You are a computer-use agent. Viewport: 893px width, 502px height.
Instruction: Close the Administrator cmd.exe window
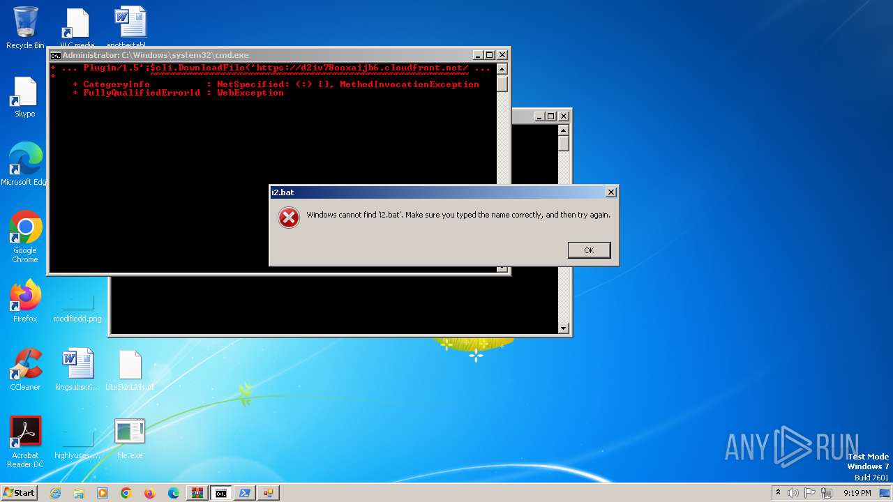pos(502,55)
